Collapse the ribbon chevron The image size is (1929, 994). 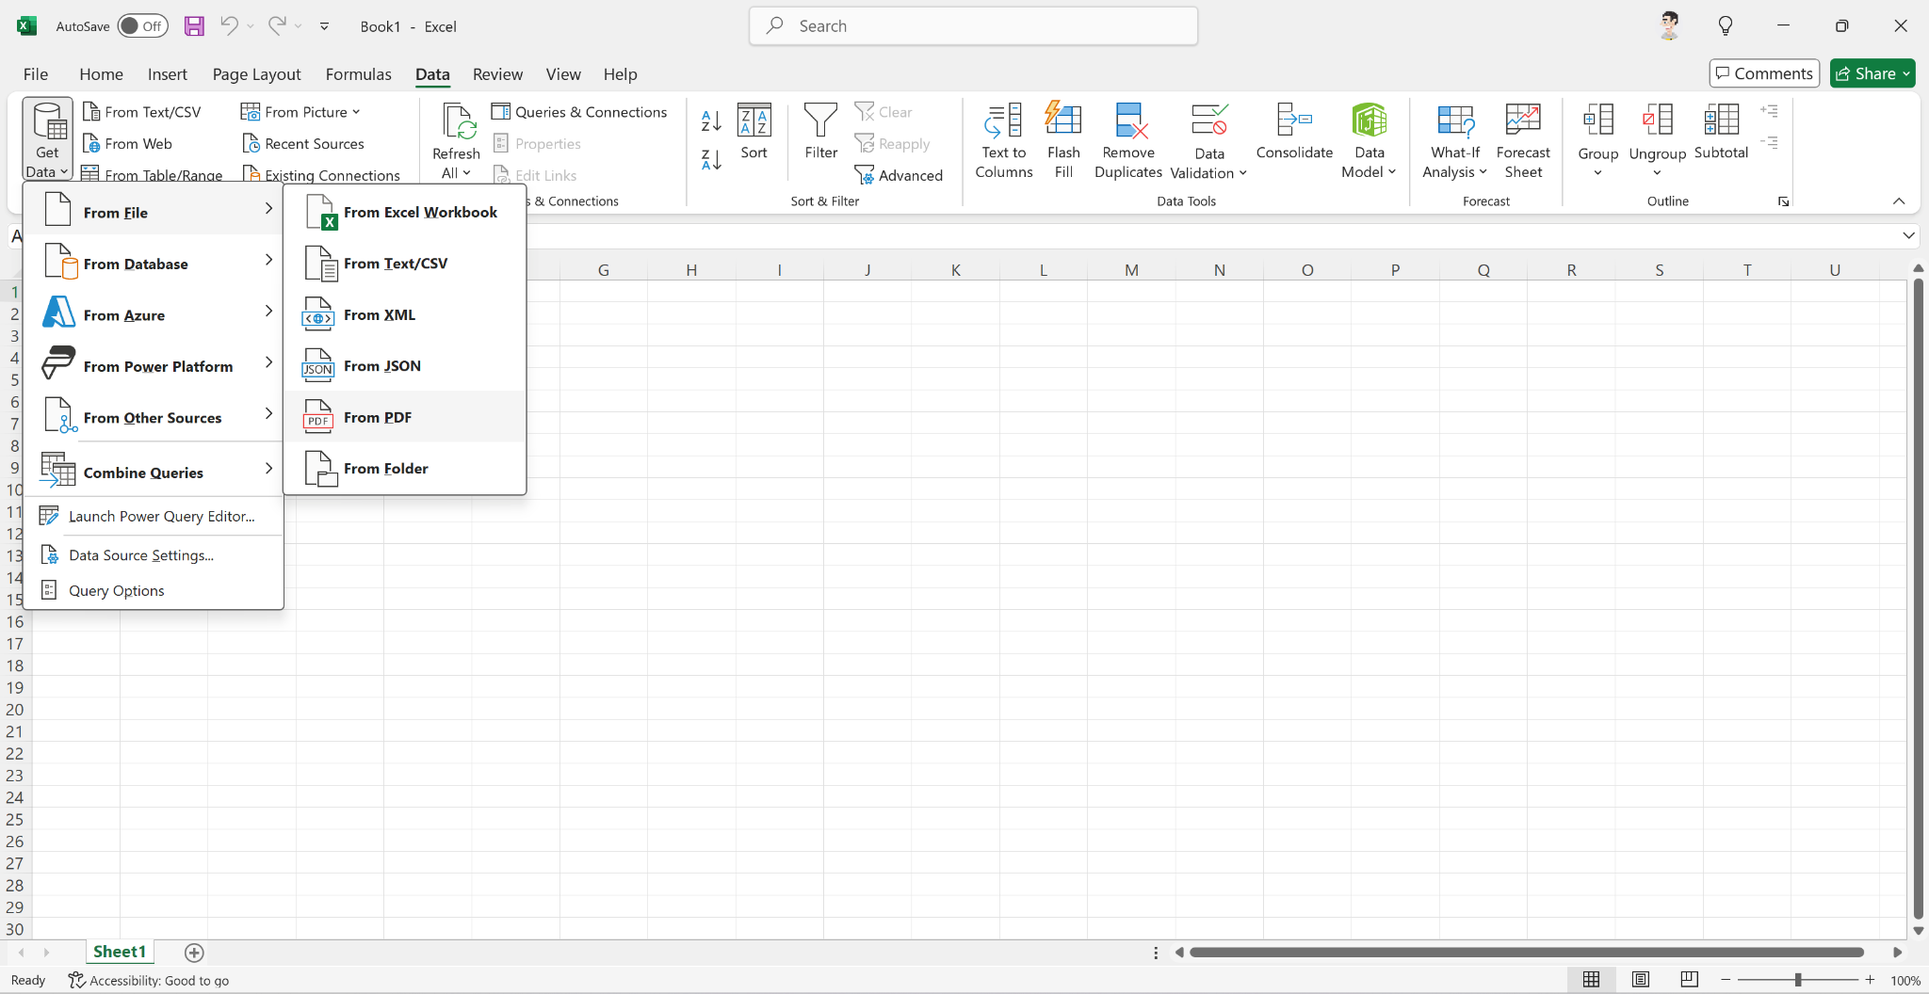click(1899, 200)
